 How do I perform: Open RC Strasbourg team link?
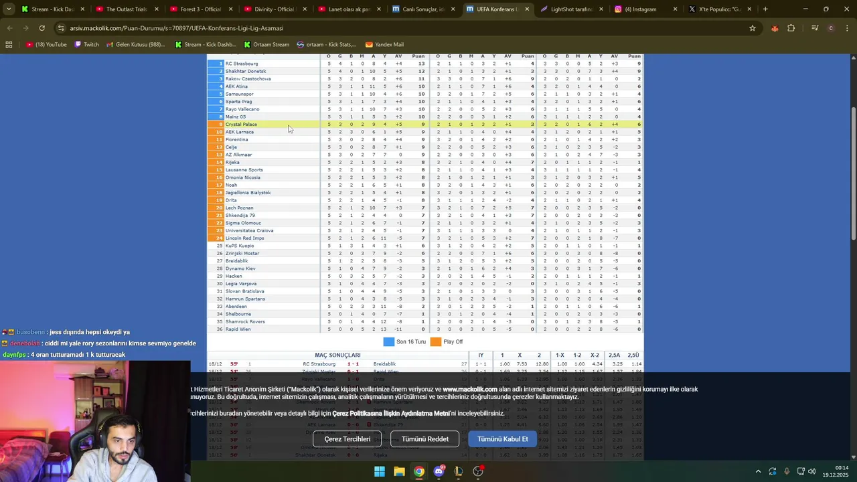coord(242,64)
